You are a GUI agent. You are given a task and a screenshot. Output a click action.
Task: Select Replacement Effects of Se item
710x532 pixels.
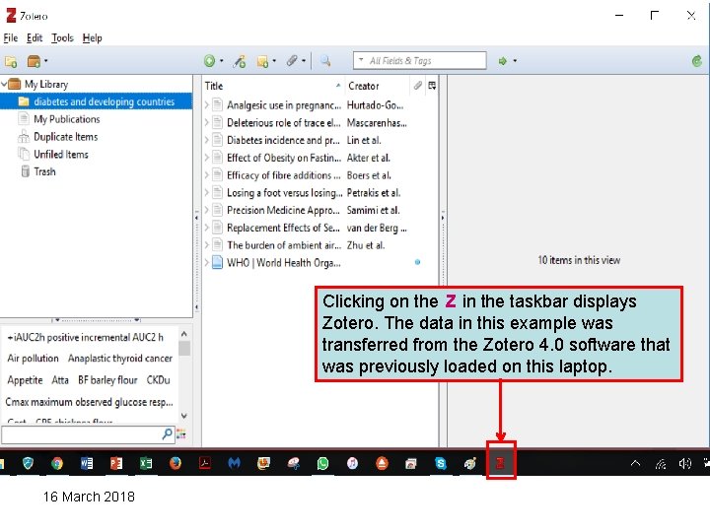320,228
